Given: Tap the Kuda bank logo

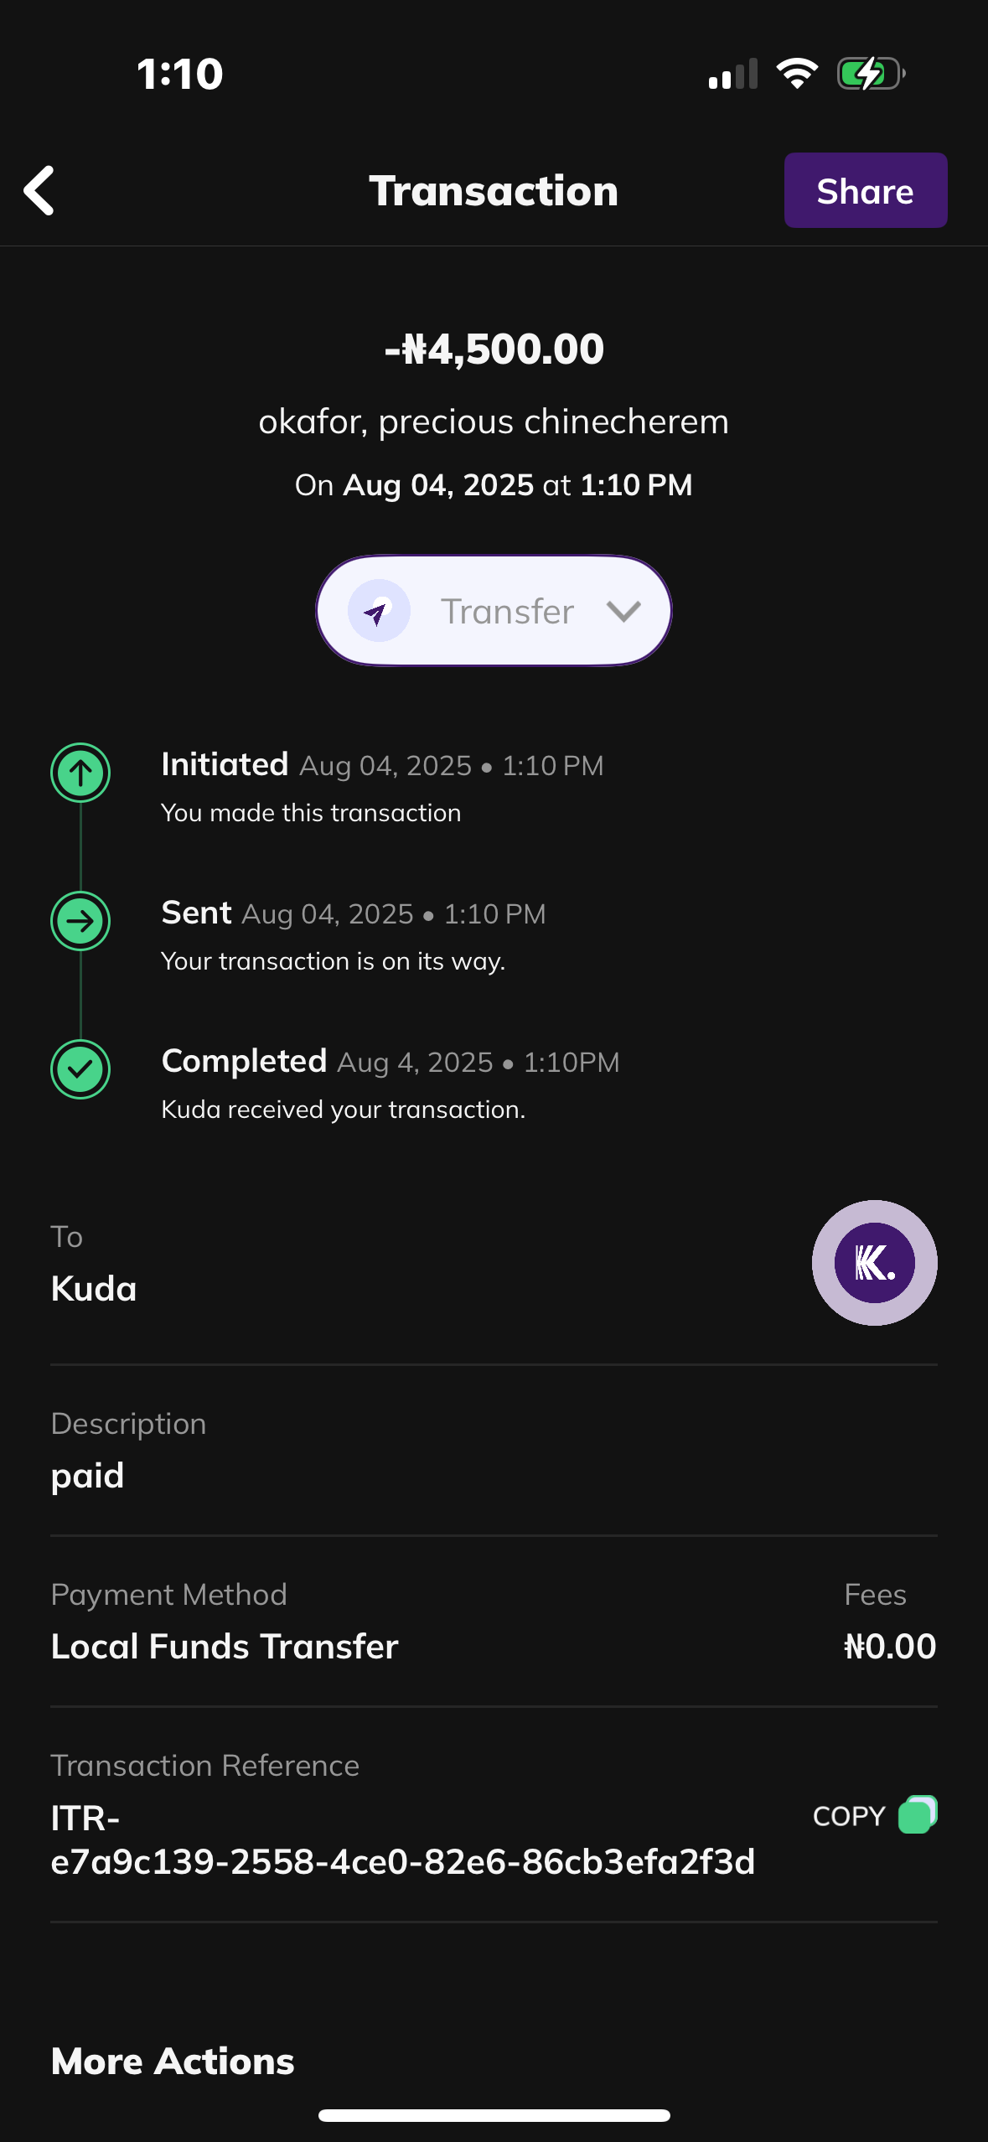Looking at the screenshot, I should (x=874, y=1262).
